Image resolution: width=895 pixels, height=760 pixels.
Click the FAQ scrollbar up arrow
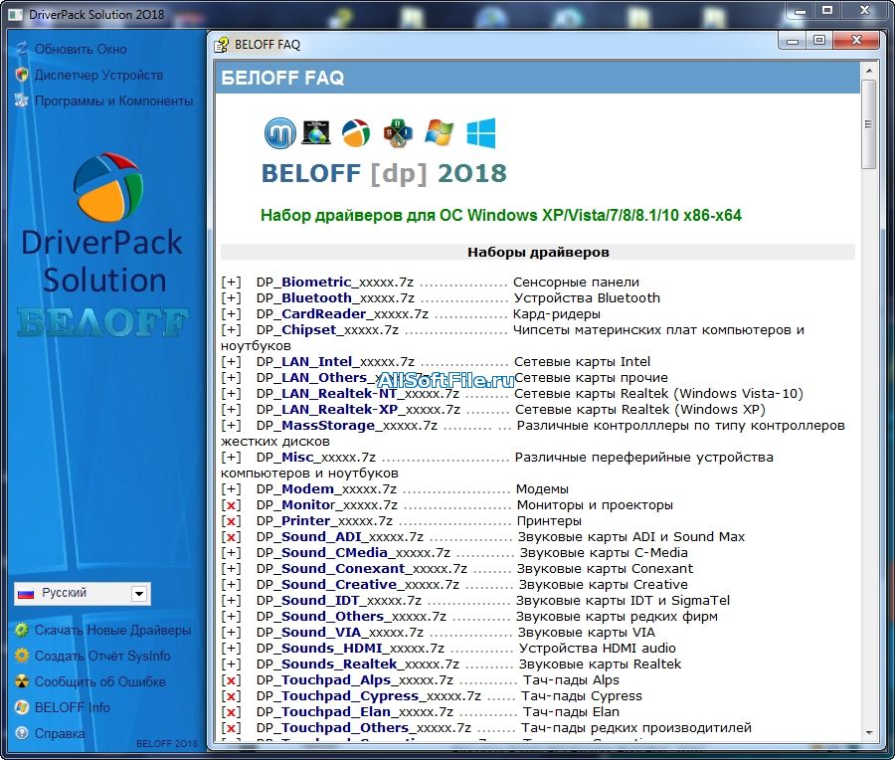point(869,71)
